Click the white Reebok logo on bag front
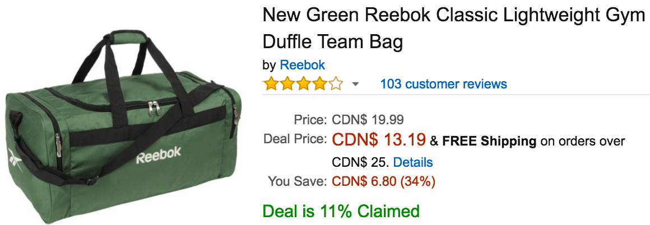 coord(159,155)
